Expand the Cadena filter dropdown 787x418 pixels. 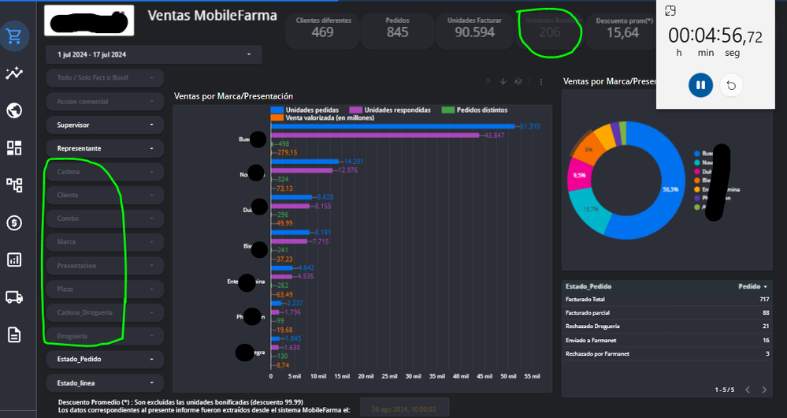pos(105,172)
